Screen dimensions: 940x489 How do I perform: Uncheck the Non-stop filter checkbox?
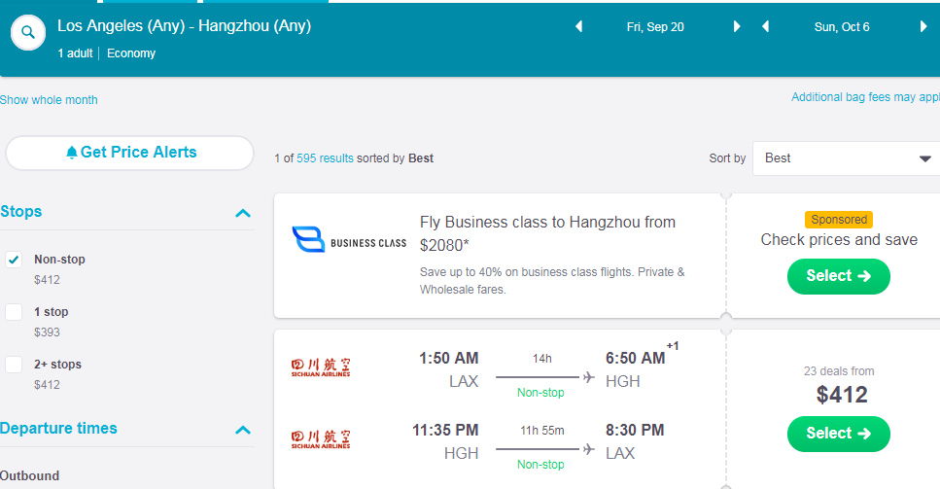coord(14,260)
